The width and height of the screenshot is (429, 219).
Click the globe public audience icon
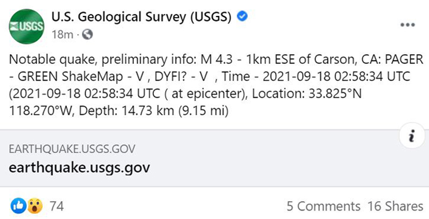click(x=88, y=34)
